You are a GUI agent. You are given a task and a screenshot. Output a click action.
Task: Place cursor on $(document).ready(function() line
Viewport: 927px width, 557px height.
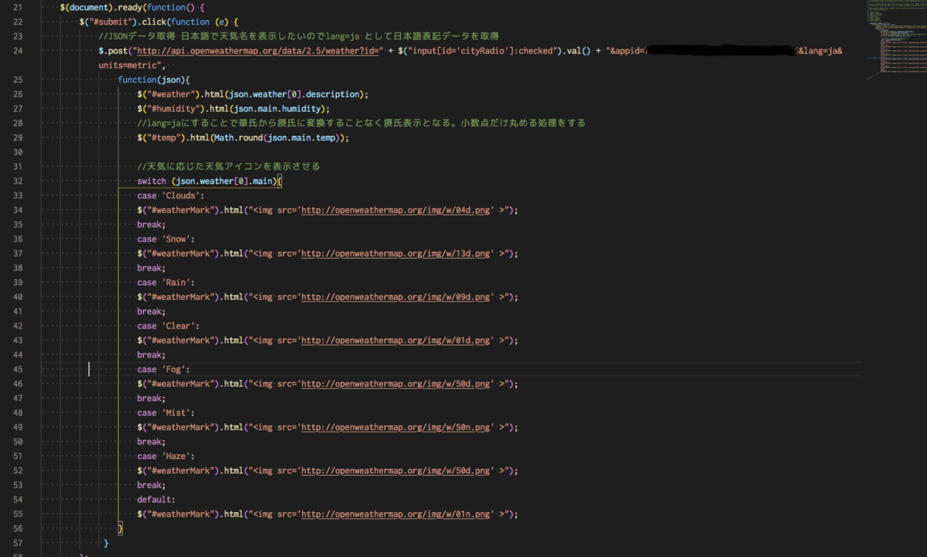tap(131, 7)
